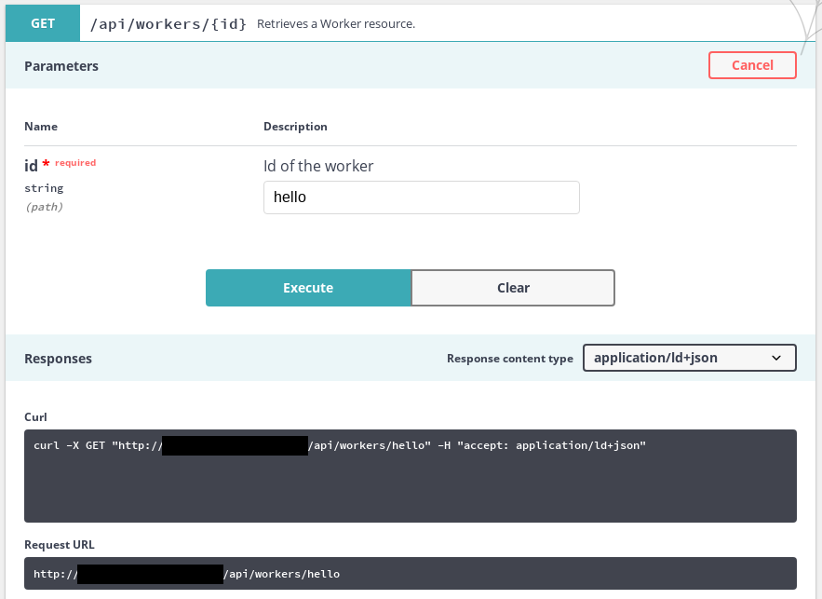Click the Description column header
822x599 pixels.
click(295, 127)
